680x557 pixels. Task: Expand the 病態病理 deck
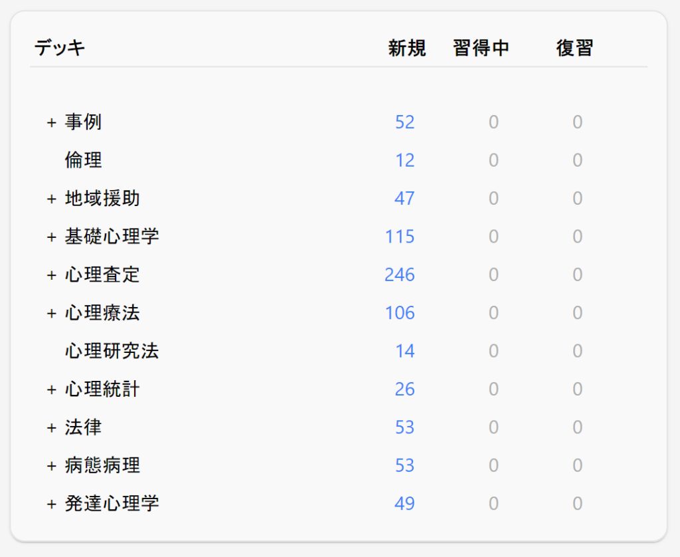point(51,466)
